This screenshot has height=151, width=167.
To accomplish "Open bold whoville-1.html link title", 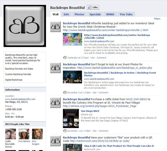I will tap(117, 36).
